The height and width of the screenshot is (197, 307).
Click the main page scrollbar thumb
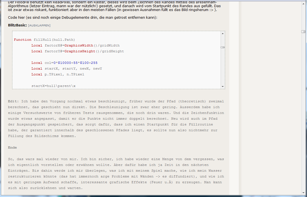303,32
